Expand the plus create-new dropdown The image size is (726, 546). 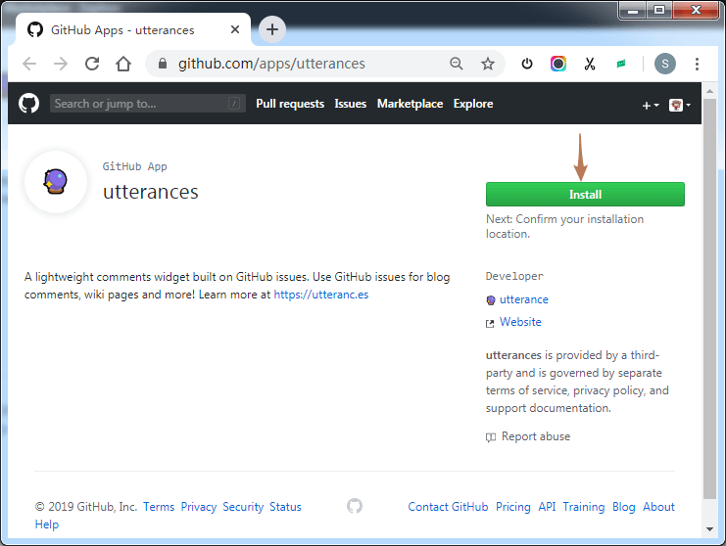pyautogui.click(x=651, y=106)
